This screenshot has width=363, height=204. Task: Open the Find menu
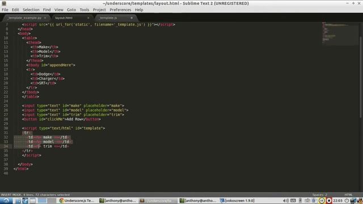coord(47,10)
